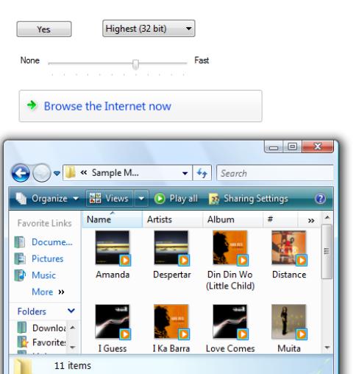
Task: Sort by the Artists column header
Action: tap(173, 219)
